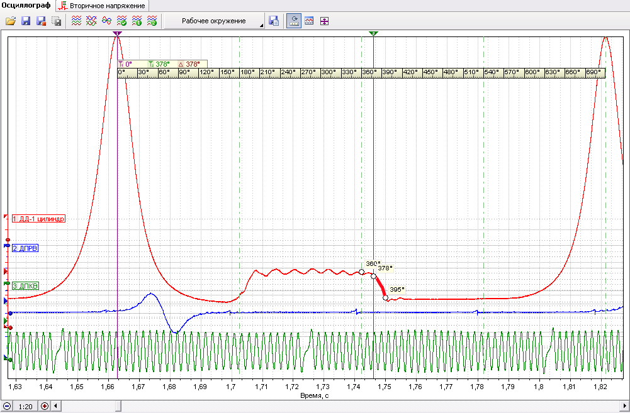Screen dimensions: 630x413
Task: Zoom in with the plus button
Action: click(45, 406)
